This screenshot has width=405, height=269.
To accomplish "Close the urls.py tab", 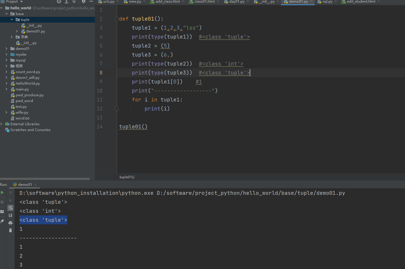I will [x=118, y=1].
